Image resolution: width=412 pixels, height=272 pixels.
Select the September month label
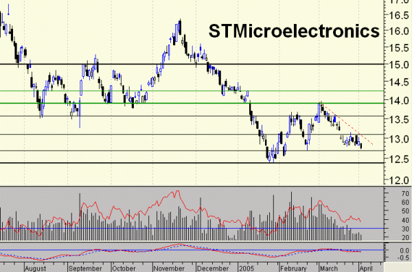coord(85,269)
